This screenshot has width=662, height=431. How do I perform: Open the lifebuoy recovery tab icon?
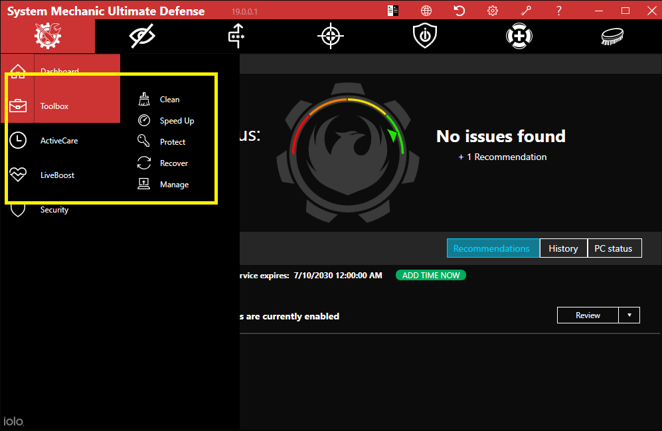[x=519, y=36]
